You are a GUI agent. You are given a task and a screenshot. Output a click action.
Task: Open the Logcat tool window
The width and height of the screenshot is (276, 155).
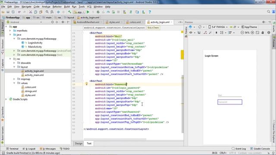pos(29,149)
